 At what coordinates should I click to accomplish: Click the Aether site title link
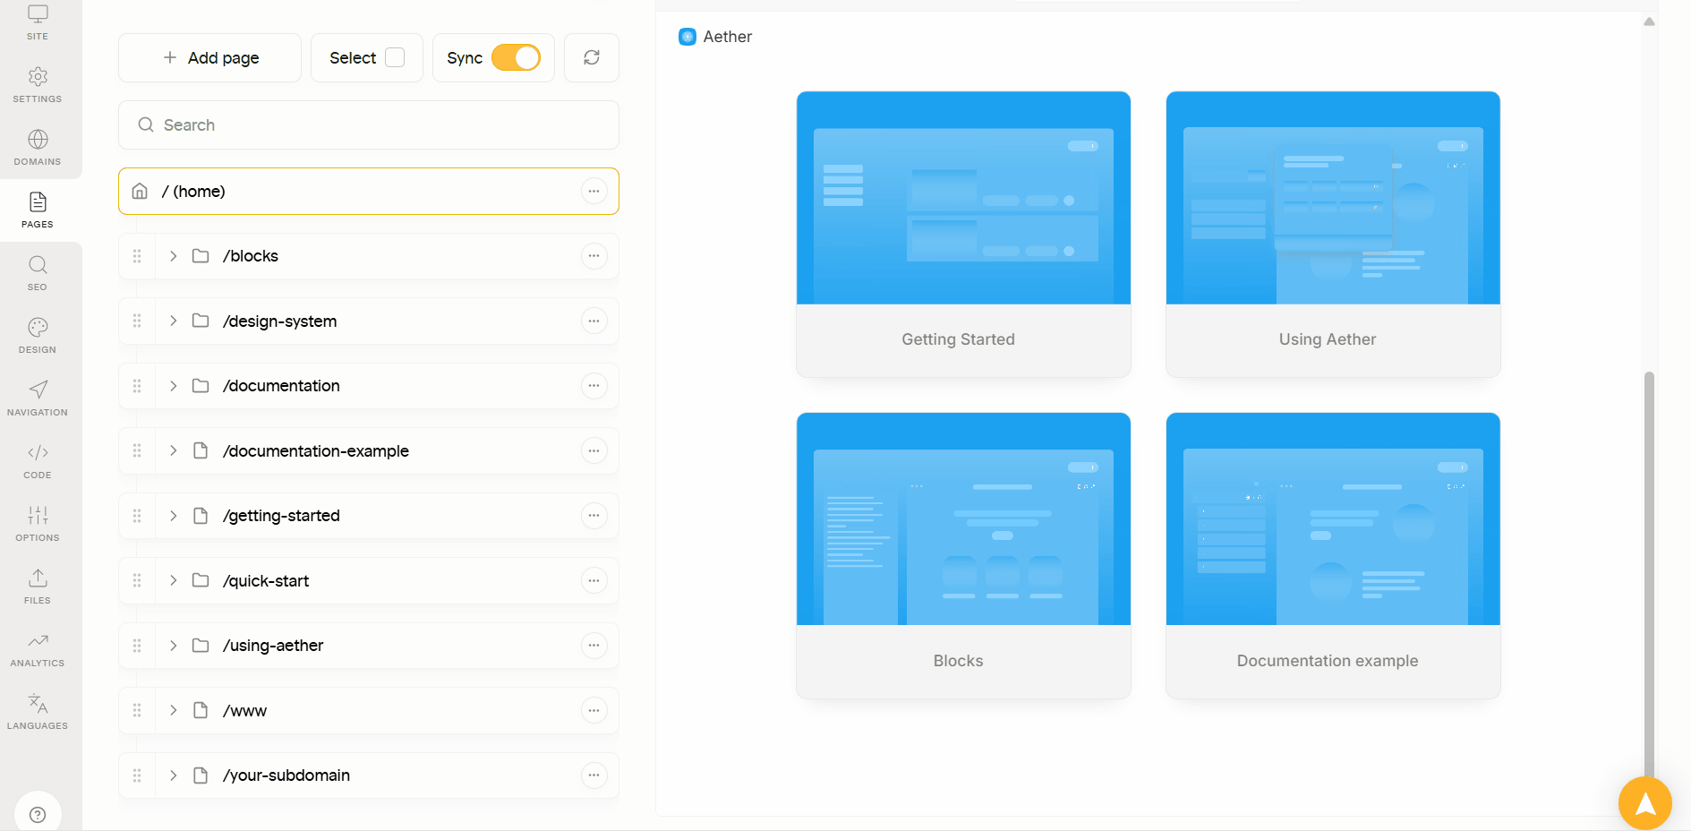pyautogui.click(x=715, y=37)
